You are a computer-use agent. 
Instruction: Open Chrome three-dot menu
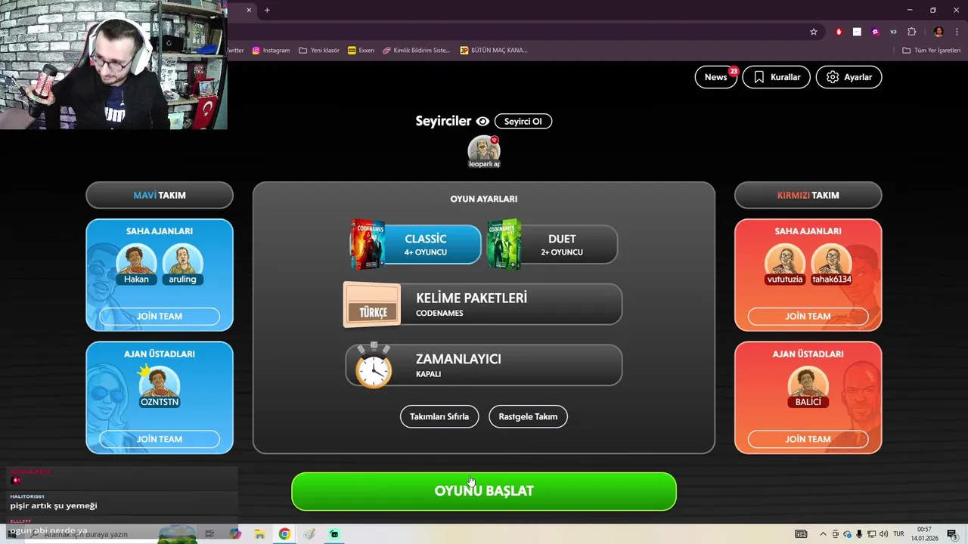tap(957, 32)
